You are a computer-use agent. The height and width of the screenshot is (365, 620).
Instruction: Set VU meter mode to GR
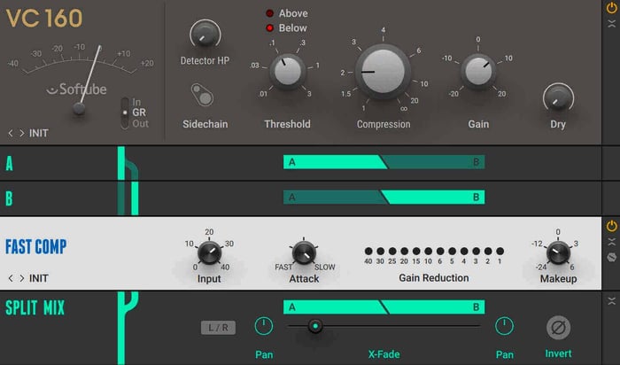139,113
